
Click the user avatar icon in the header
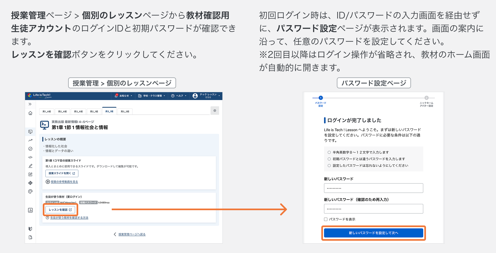click(195, 96)
